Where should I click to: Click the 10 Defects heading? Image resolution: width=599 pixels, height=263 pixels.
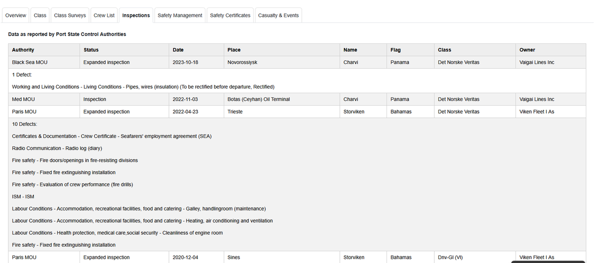coord(24,124)
